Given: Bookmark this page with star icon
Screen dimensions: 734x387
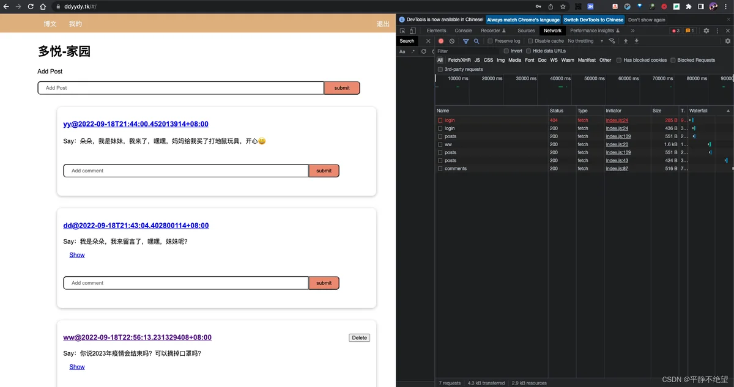Looking at the screenshot, I should [563, 7].
